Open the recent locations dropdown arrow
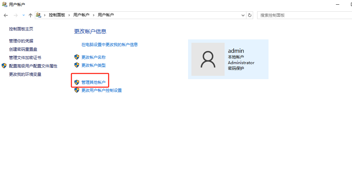The height and width of the screenshot is (186, 352). coord(23,15)
